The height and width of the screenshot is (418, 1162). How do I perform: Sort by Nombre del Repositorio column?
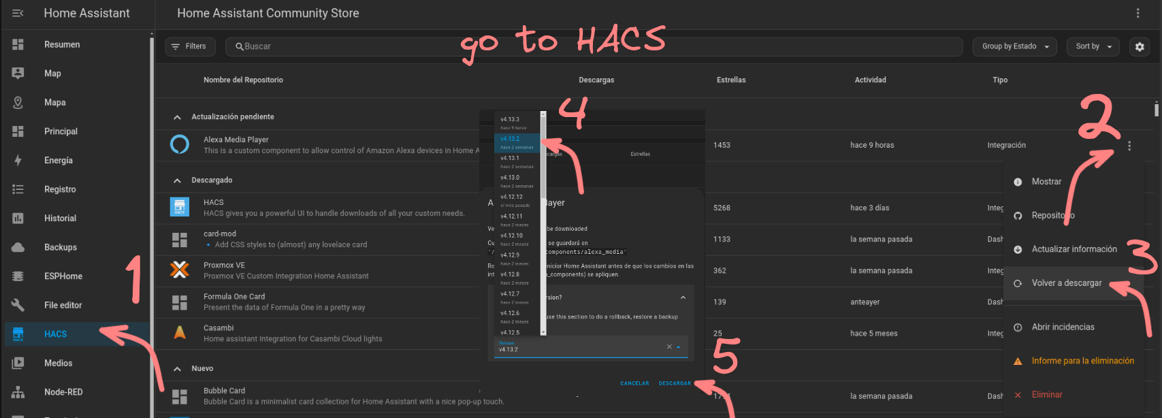(243, 80)
